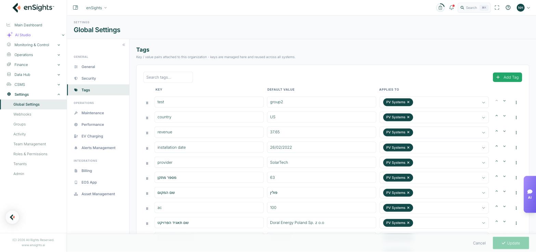Open Roles & Permissions page

(30, 154)
